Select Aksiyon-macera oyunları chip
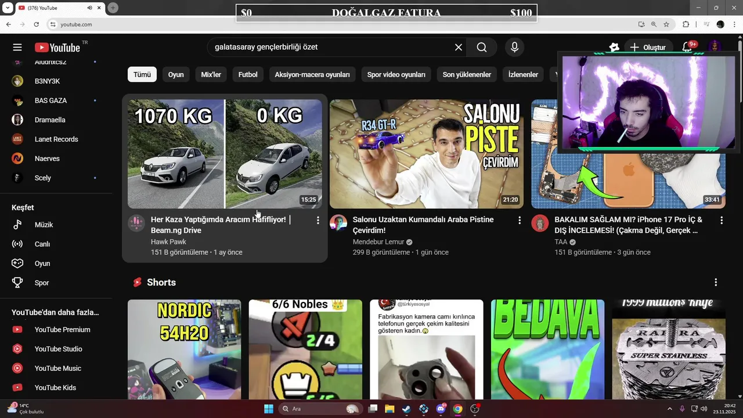 (312, 74)
